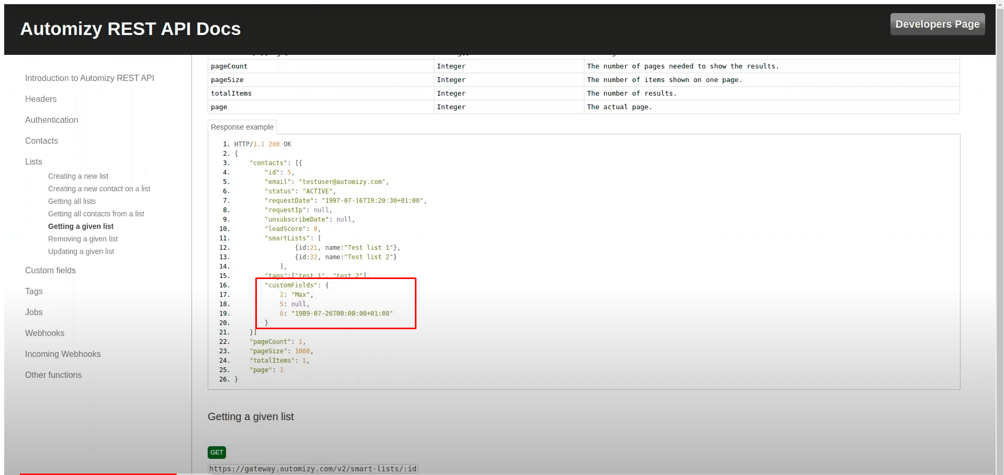The width and height of the screenshot is (1004, 475).
Task: Jump to Creating a new list
Action: click(x=78, y=176)
